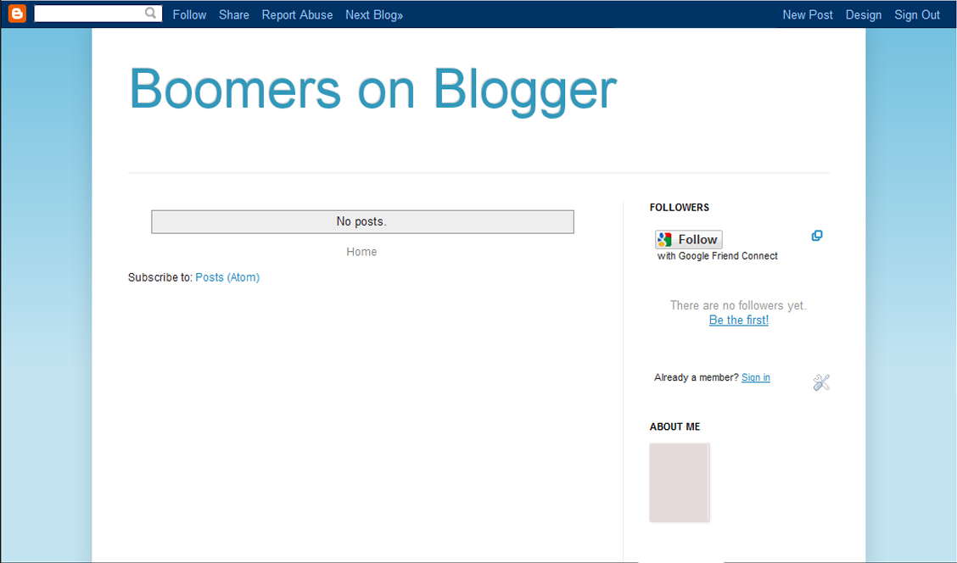Click the search magnifying glass icon

151,13
